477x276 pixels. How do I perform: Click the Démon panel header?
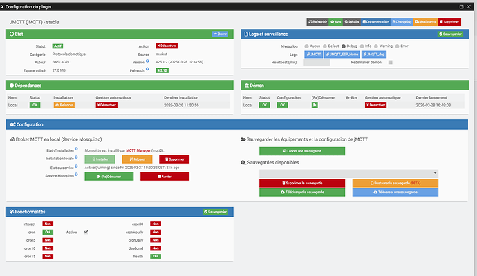pos(355,86)
